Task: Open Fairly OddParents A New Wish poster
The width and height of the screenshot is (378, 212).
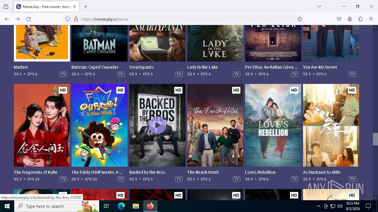Action: click(100, 125)
